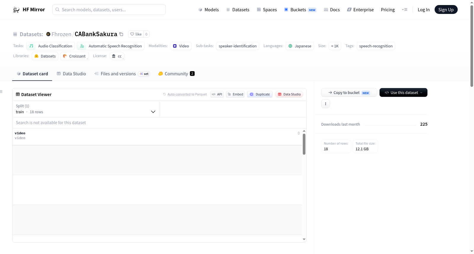Viewport: 474px width, 254px height.
Task: Click the Log In link
Action: (424, 9)
